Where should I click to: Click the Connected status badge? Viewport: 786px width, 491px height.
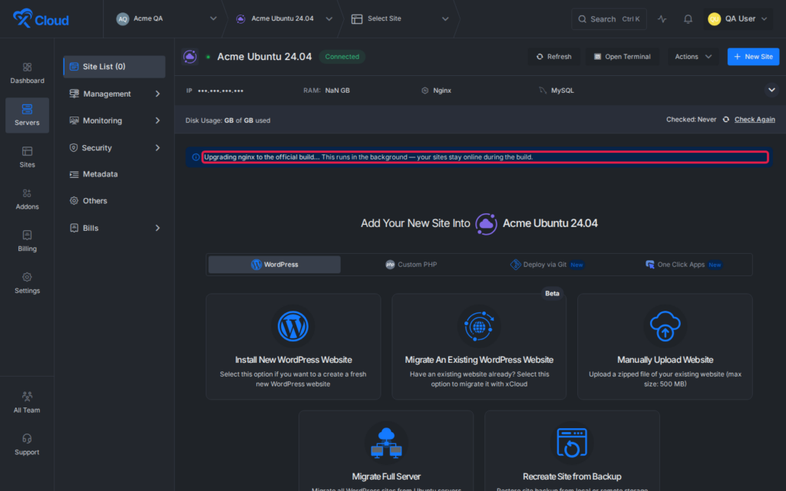(342, 57)
